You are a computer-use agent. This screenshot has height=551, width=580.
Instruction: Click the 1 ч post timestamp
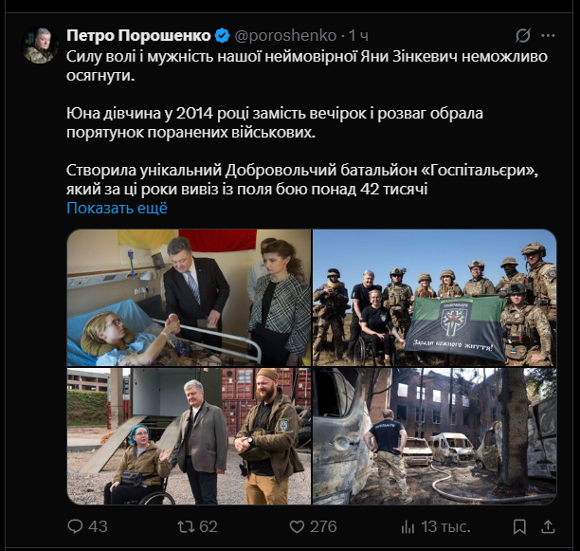(358, 35)
